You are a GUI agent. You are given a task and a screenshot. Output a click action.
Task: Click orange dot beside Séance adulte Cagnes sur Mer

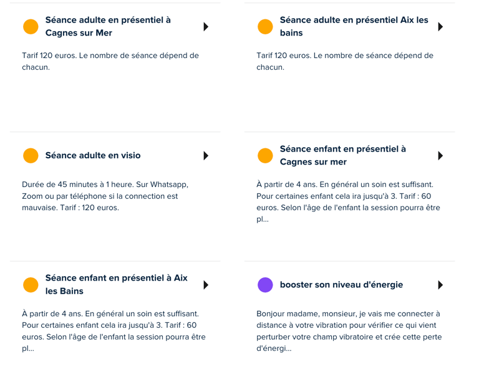click(31, 27)
